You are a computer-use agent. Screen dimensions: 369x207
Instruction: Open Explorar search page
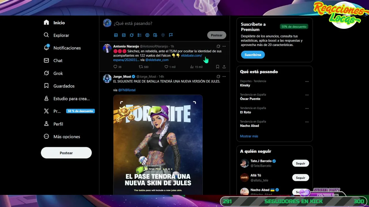pos(57,35)
